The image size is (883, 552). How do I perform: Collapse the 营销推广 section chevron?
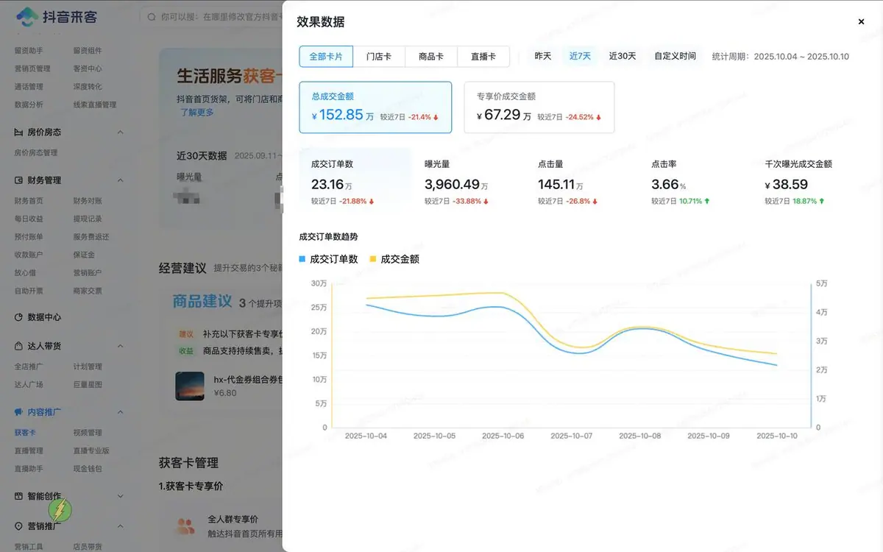point(121,526)
